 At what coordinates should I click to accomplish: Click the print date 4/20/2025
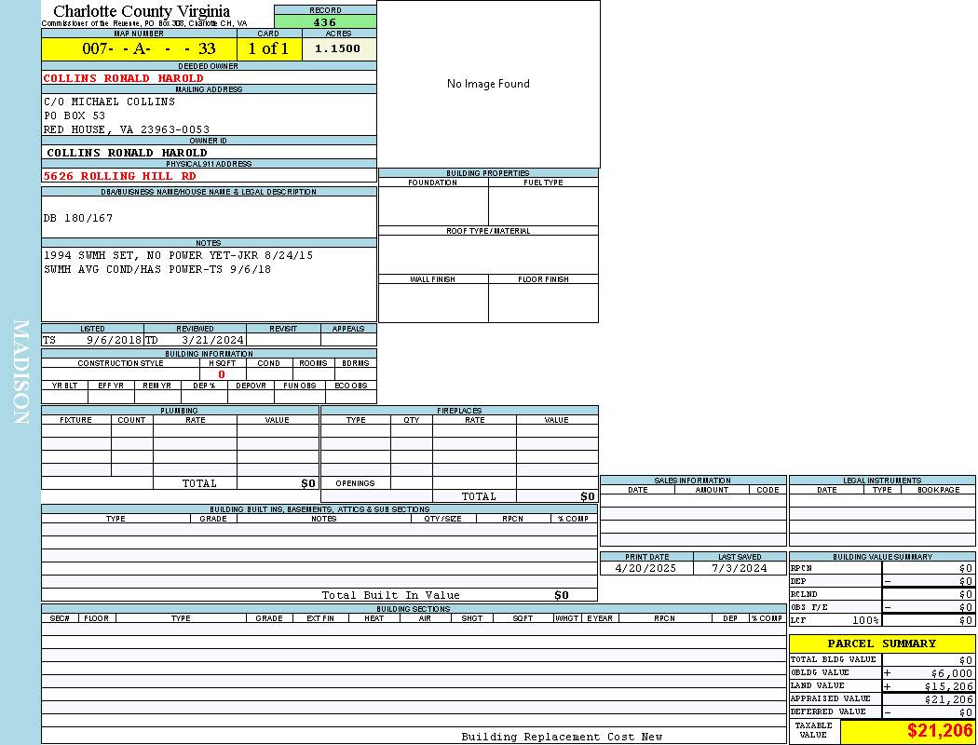pyautogui.click(x=646, y=568)
